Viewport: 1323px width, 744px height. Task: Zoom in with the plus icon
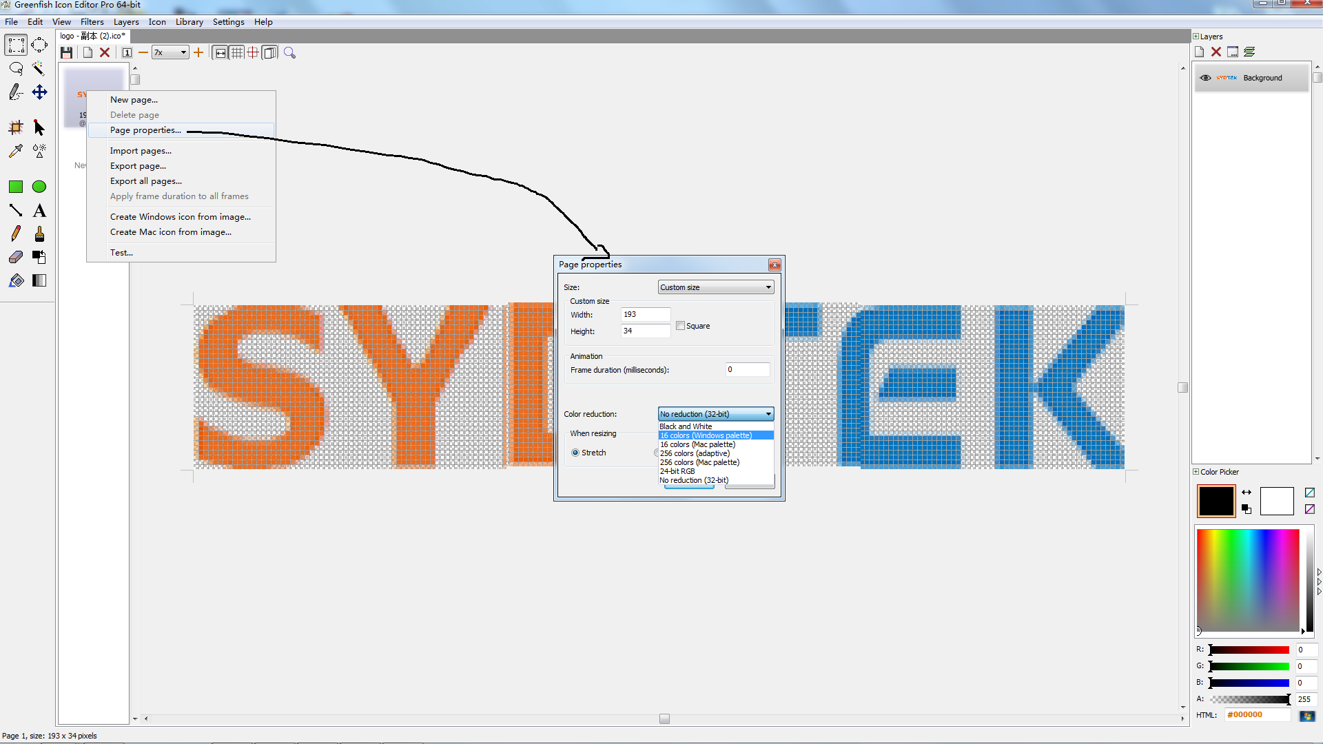(x=198, y=52)
